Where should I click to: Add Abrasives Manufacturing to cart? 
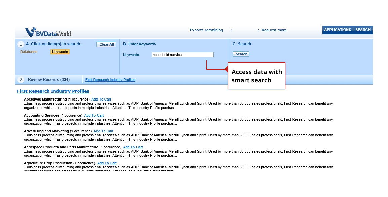tap(101, 99)
